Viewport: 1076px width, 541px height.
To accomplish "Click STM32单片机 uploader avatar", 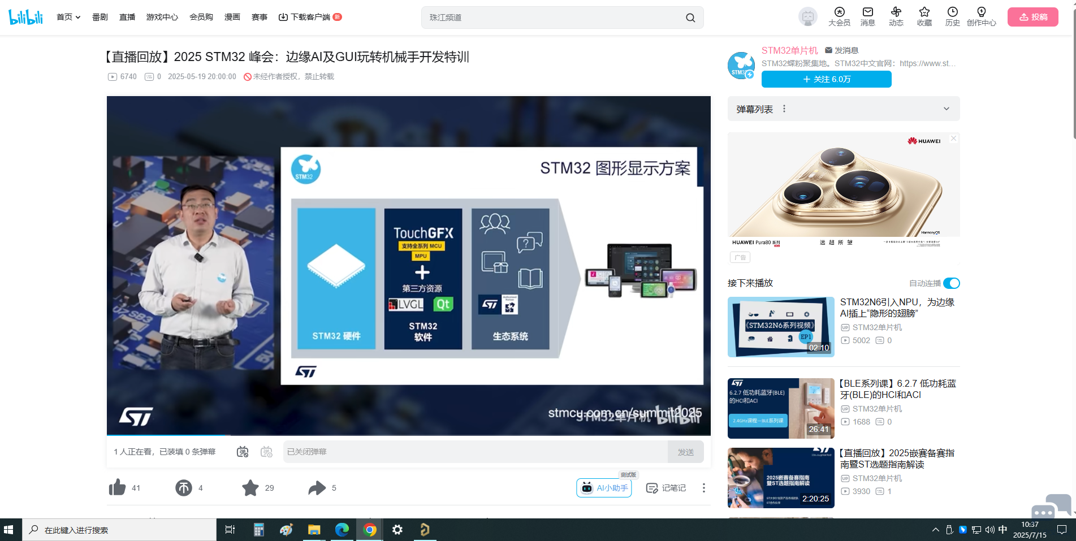I will click(x=741, y=66).
